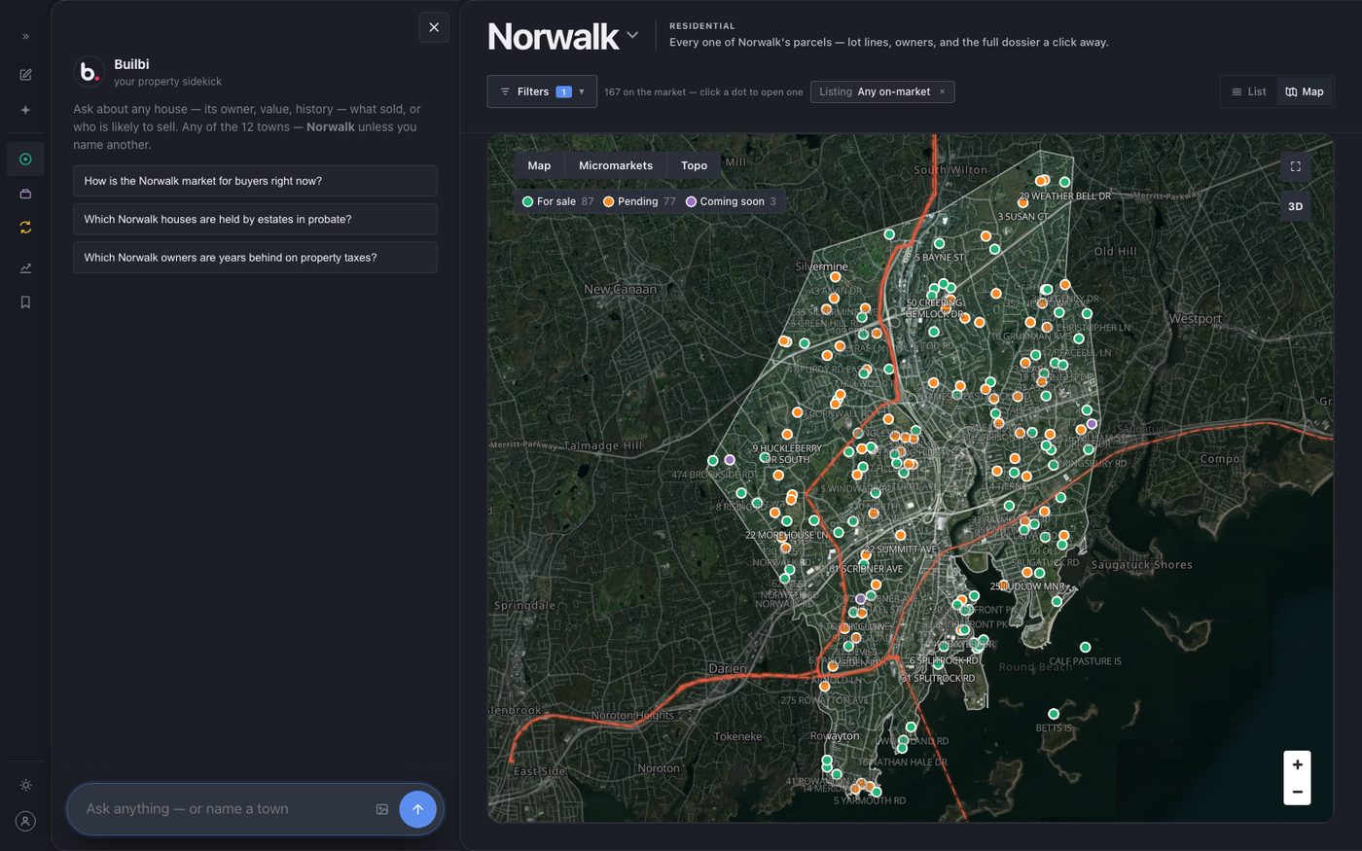Image resolution: width=1362 pixels, height=851 pixels.
Task: Click the sparkle assistant icon in sidebar
Action: point(25,110)
